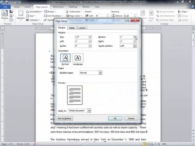
Task: Click Cancel in Page Setup dialog
Action: pyautogui.click(x=131, y=118)
